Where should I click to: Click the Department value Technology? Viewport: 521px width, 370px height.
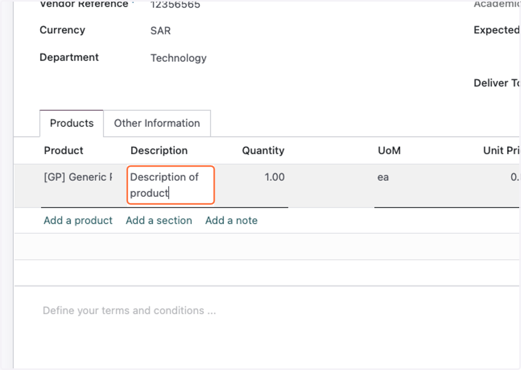tap(178, 58)
